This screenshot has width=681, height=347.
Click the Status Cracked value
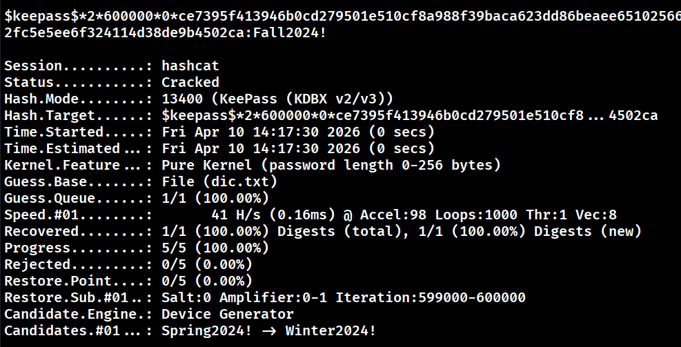pos(190,82)
